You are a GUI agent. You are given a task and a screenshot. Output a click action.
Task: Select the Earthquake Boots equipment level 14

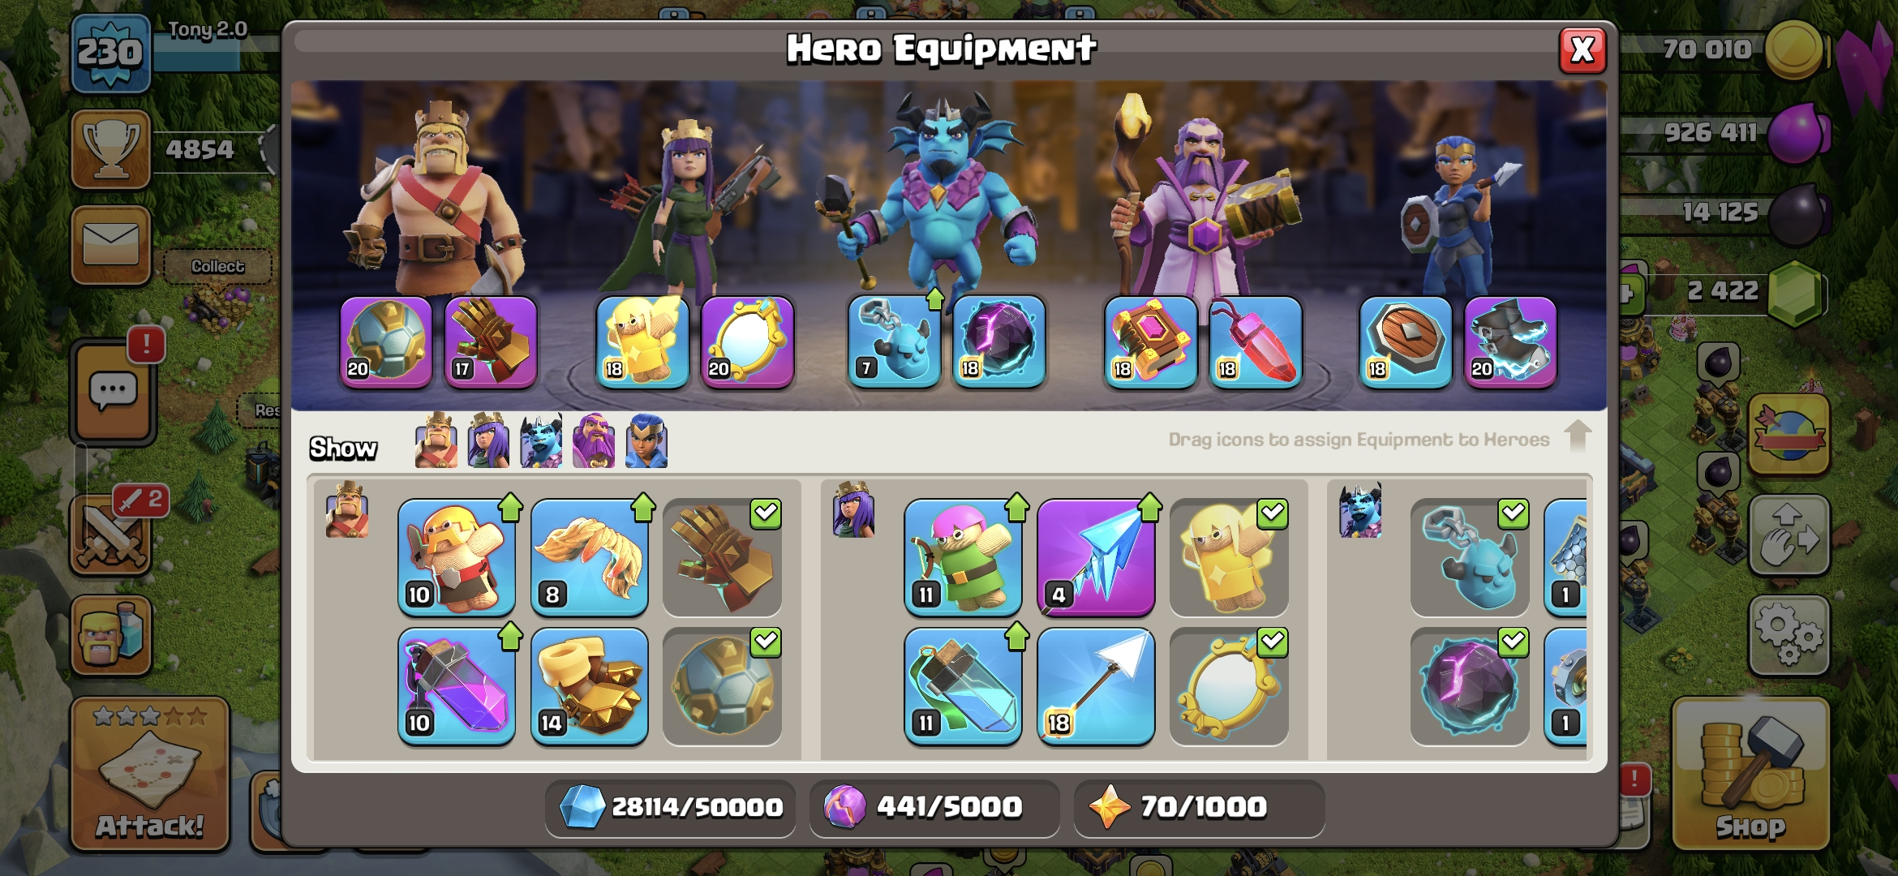click(x=590, y=686)
